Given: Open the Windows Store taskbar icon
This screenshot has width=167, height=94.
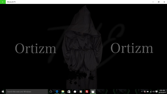Looking at the screenshot, I should [x=69, y=92].
